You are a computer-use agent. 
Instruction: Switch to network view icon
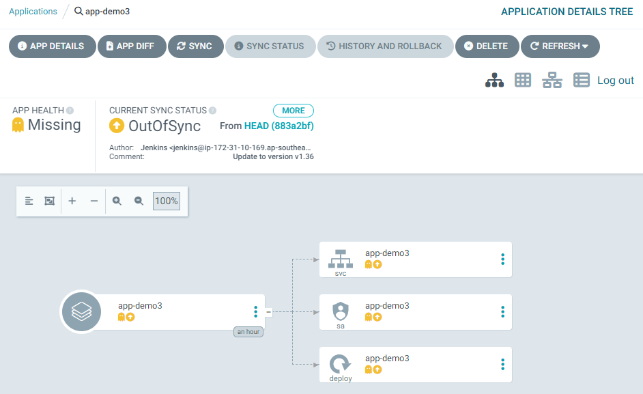[x=552, y=80]
